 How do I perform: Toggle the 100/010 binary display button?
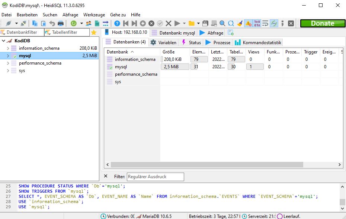click(257, 23)
